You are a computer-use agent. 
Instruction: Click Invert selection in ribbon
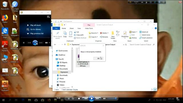pyautogui.click(x=146, y=38)
